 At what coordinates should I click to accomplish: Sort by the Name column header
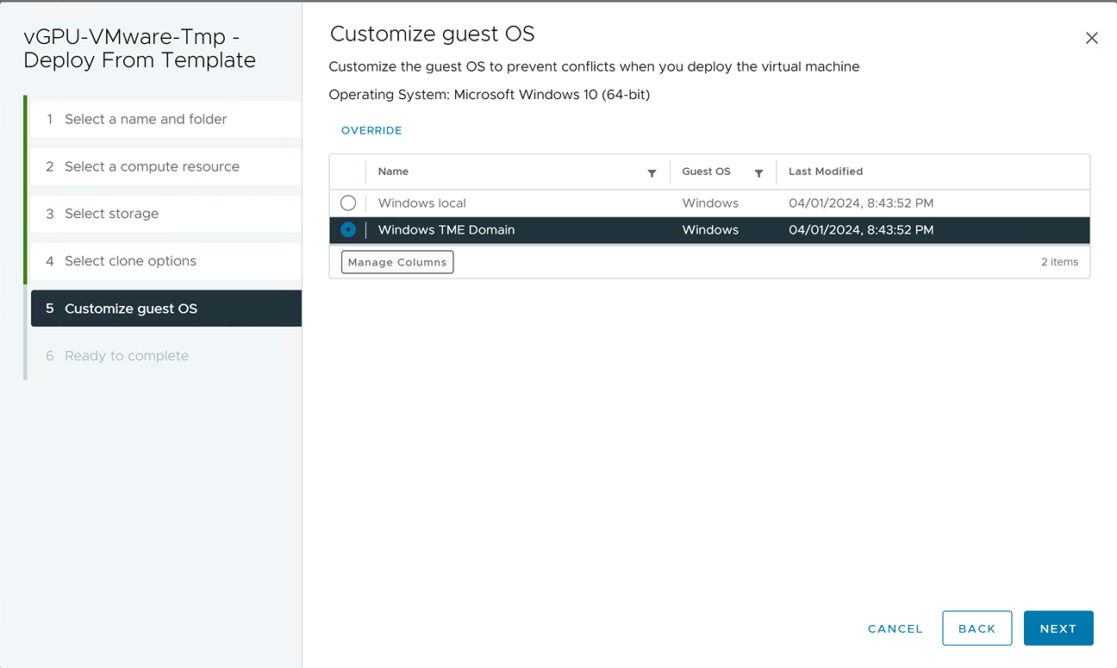pos(394,172)
